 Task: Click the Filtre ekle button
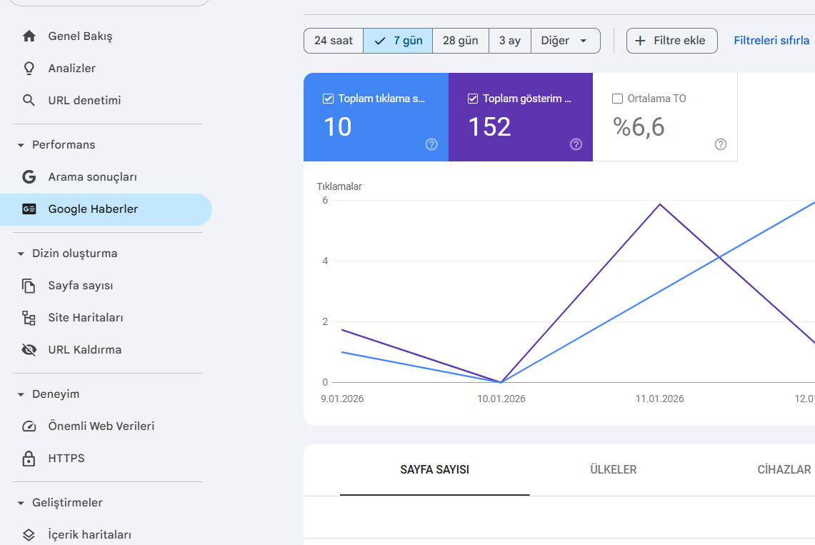coord(671,41)
